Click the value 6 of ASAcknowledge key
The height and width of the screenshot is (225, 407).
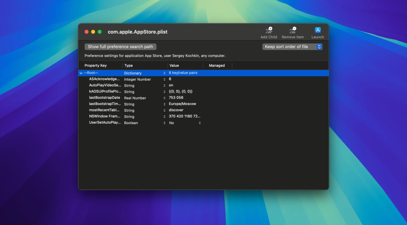(x=170, y=79)
